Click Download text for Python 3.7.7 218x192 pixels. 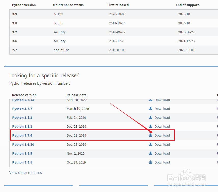coord(162,109)
